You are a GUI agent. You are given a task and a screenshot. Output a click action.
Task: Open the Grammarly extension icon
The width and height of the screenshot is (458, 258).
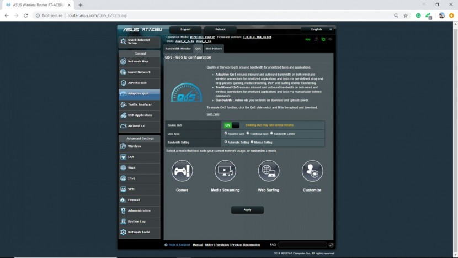coord(418,15)
